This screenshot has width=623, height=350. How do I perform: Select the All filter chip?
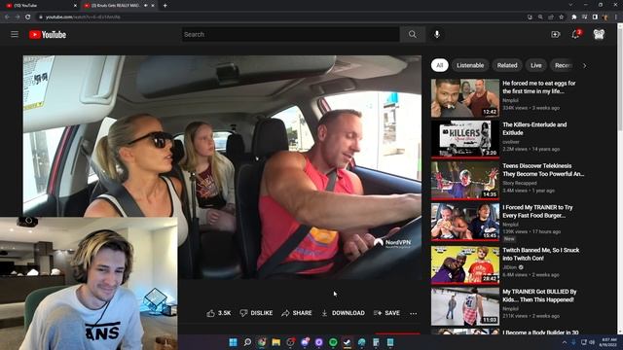439,65
